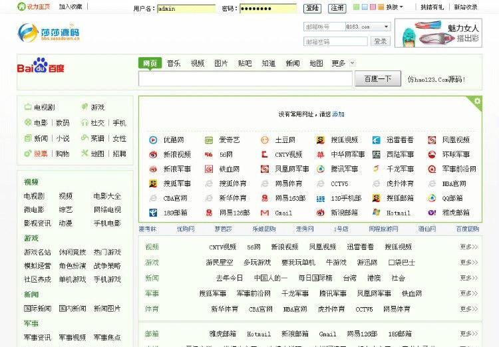499x347 pixels.
Task: Click the 百度一下 search button
Action: (x=378, y=78)
